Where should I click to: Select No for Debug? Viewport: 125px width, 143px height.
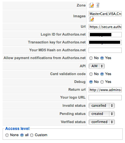click(91, 82)
